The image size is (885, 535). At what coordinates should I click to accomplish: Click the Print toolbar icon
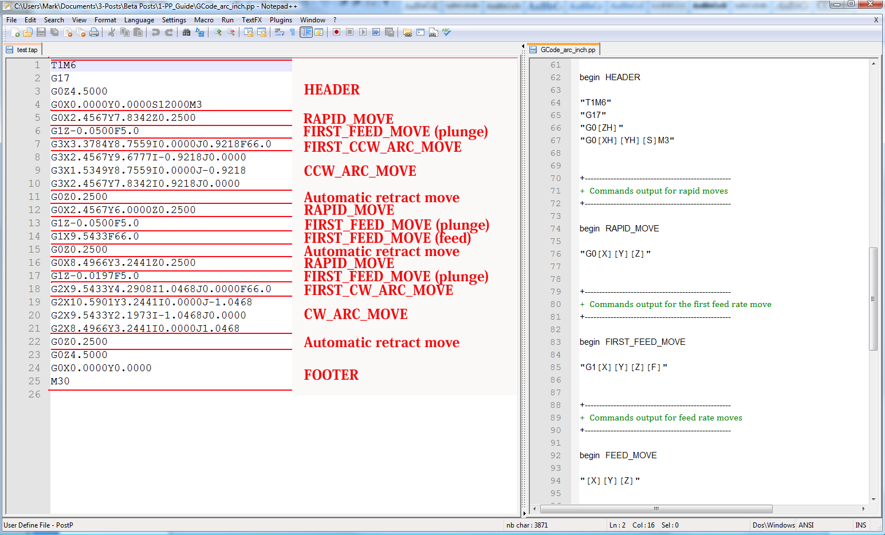[x=94, y=32]
